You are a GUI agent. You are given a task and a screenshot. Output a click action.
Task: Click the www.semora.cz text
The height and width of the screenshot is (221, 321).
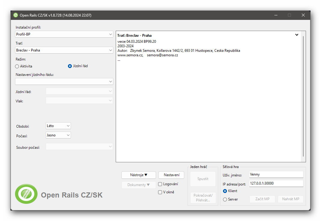pyautogui.click(x=130, y=55)
